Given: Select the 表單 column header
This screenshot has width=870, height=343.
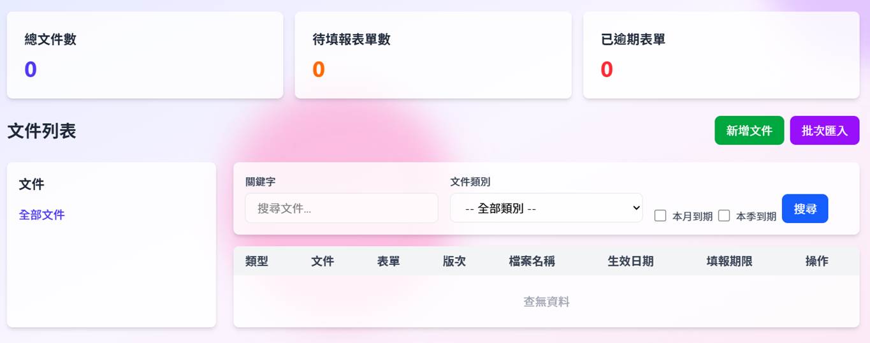Looking at the screenshot, I should click(389, 261).
